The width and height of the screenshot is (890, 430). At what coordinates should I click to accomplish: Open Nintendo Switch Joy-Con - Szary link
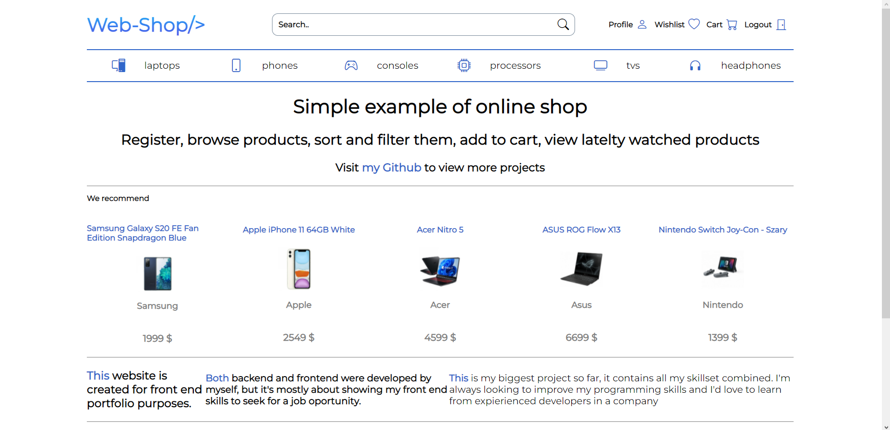coord(722,230)
